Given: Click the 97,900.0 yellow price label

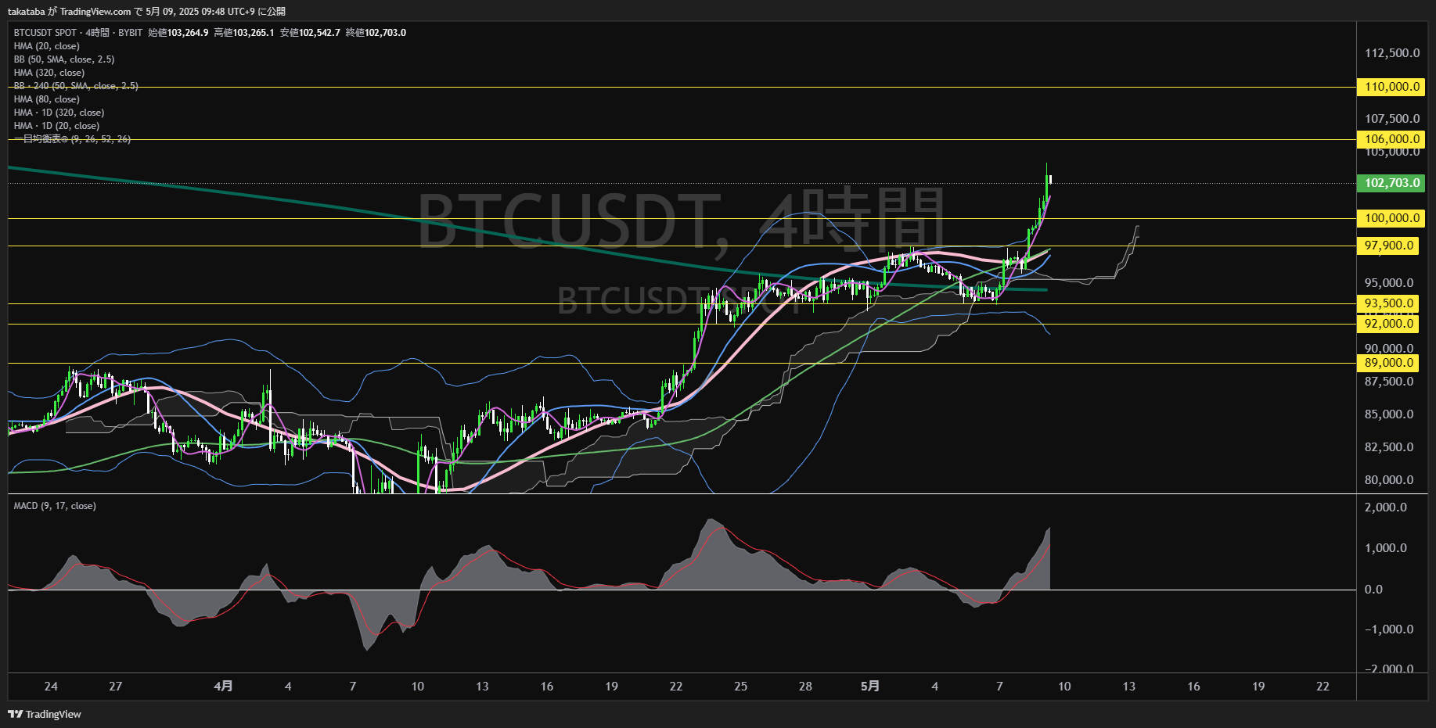Looking at the screenshot, I should tap(1387, 246).
